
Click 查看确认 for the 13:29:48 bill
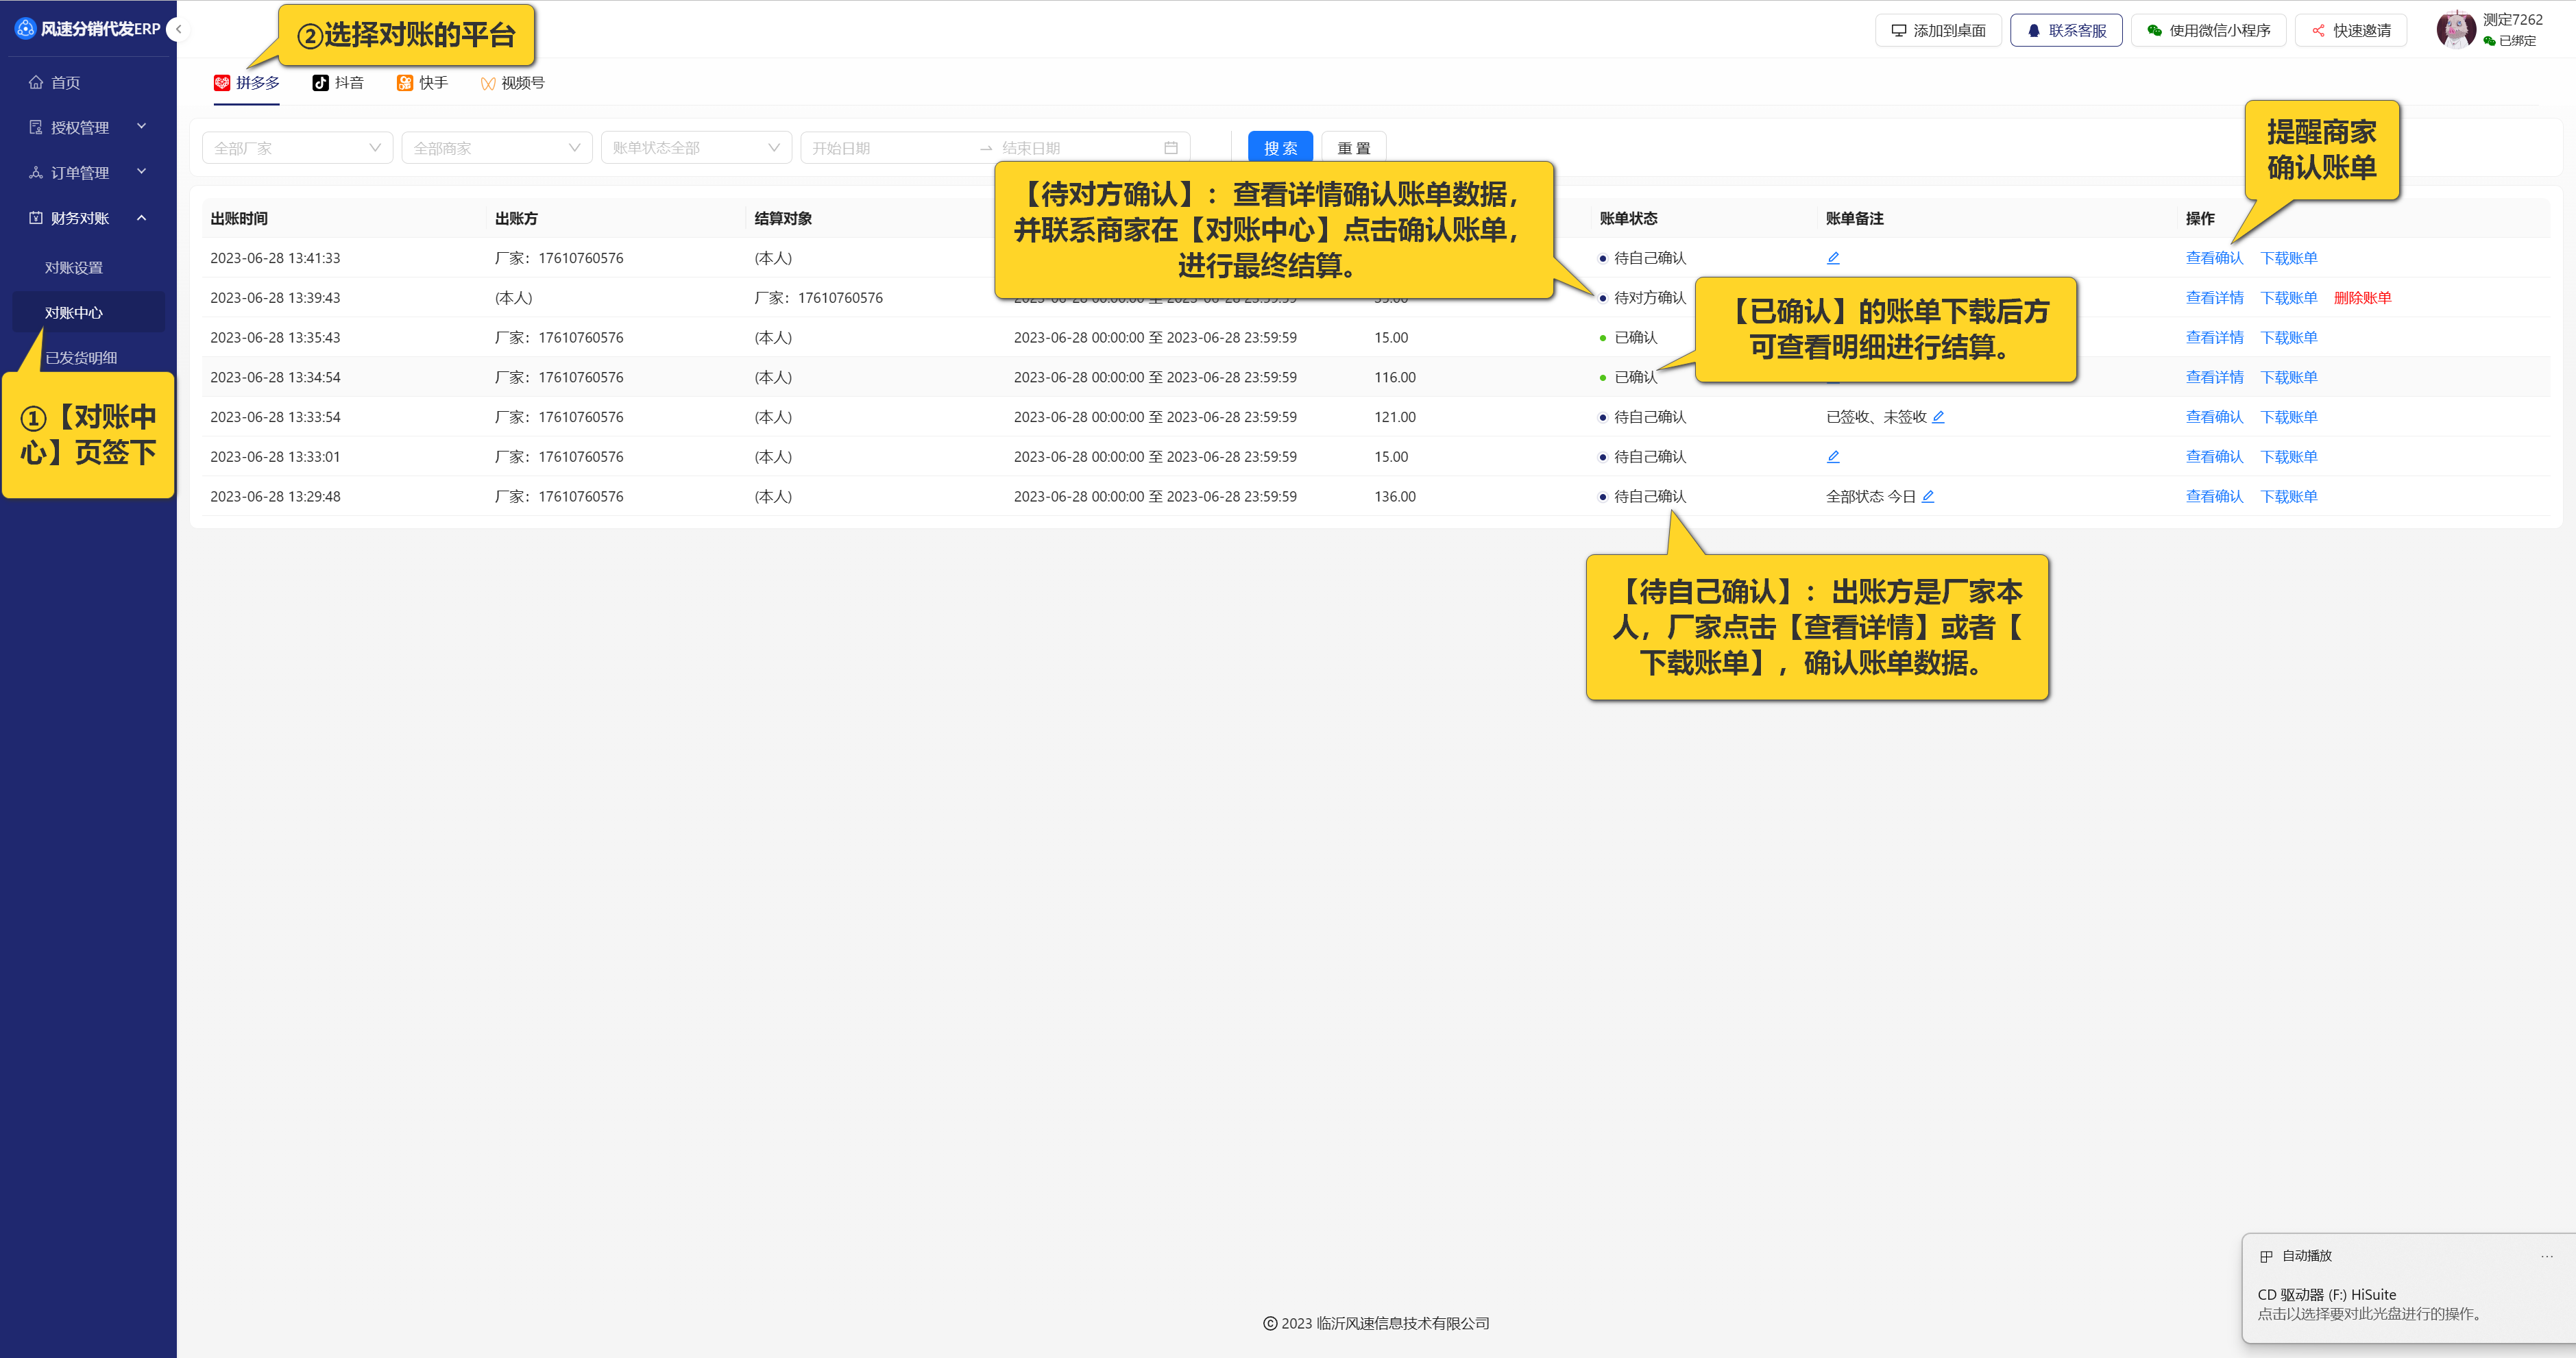tap(2214, 497)
